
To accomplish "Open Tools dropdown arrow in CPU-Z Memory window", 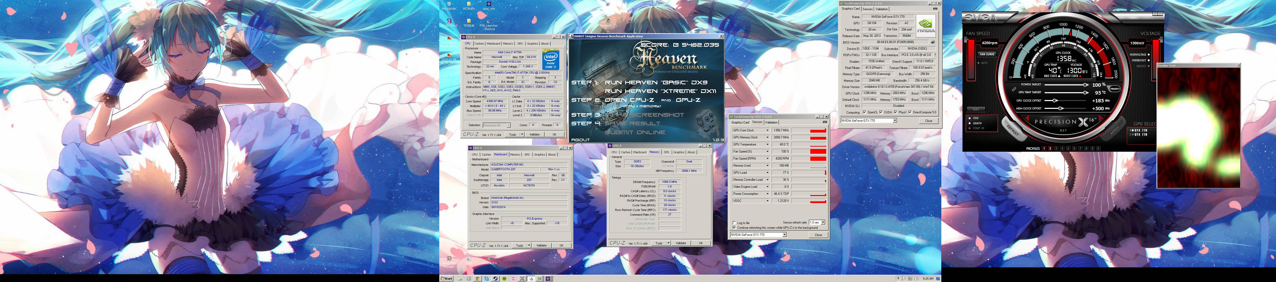I will pos(669,243).
